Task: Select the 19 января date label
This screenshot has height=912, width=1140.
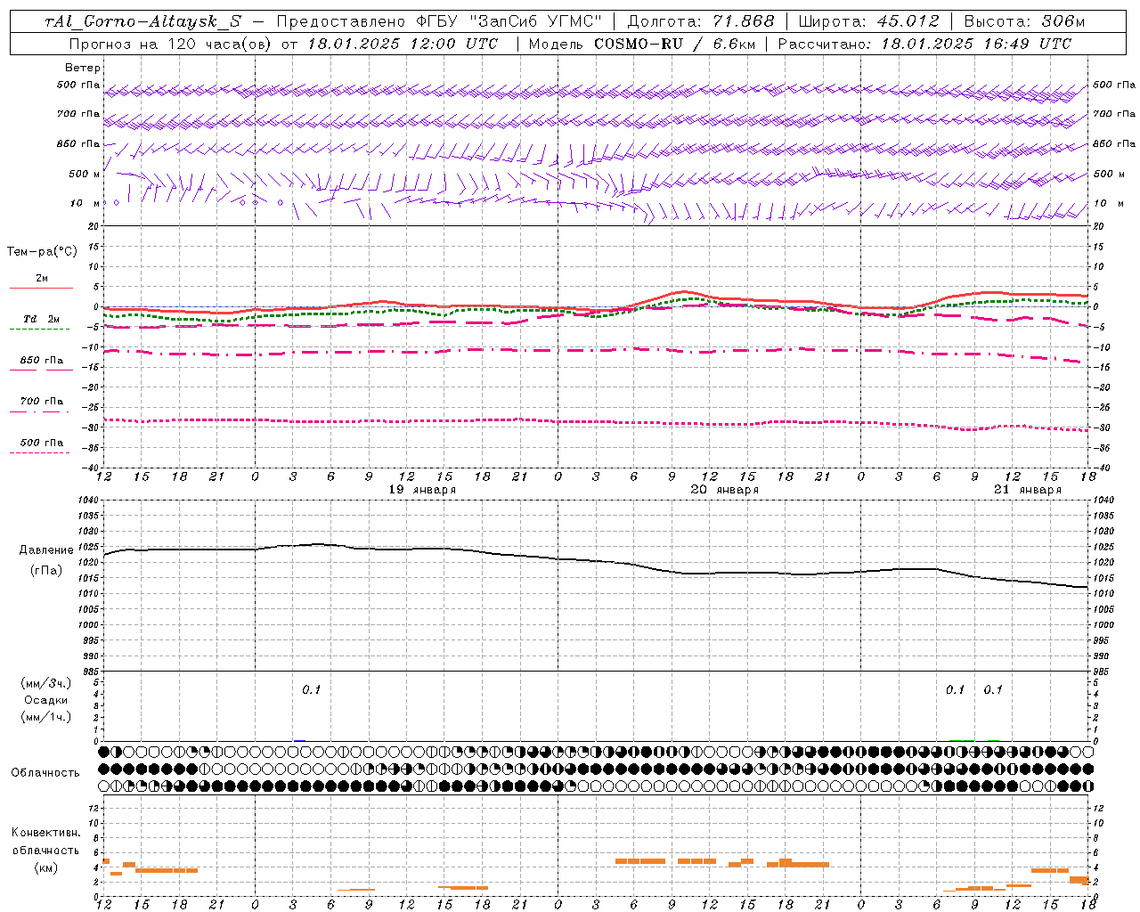Action: coord(422,490)
